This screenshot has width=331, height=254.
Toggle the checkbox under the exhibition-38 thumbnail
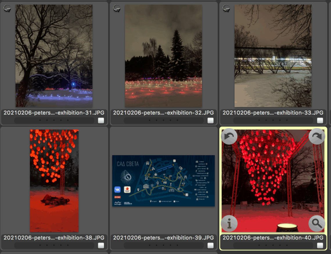click(x=100, y=245)
